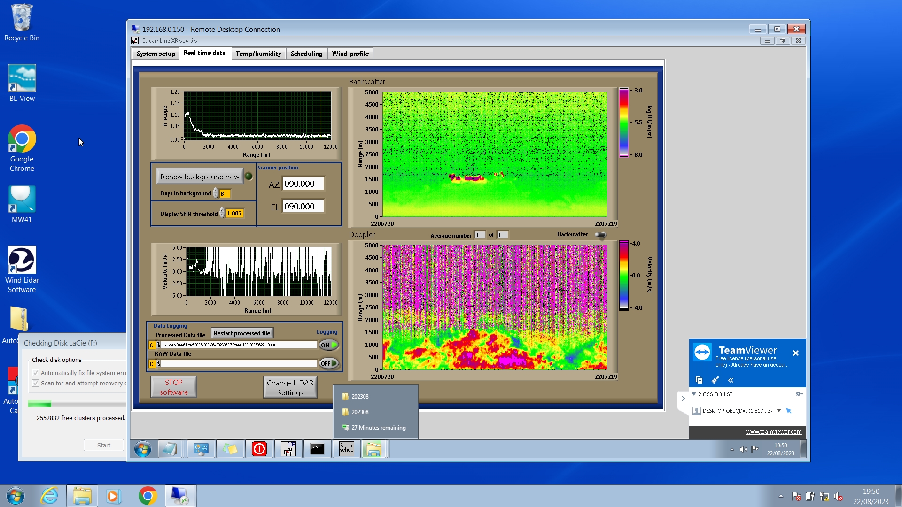This screenshot has height=507, width=902.
Task: Open dropdown next to DESKTOP-OE0QDVI session
Action: [778, 410]
